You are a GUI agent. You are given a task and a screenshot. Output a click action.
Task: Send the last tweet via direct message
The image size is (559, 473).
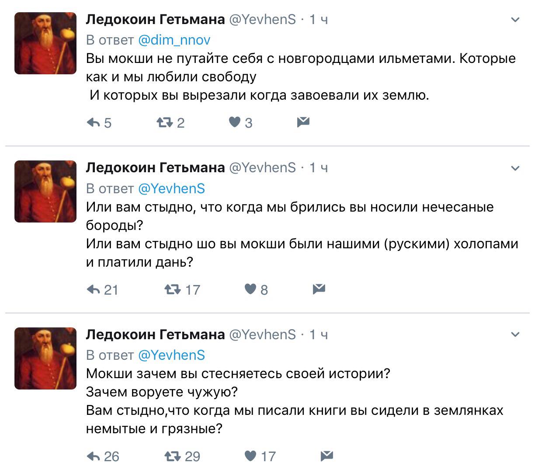tap(326, 456)
